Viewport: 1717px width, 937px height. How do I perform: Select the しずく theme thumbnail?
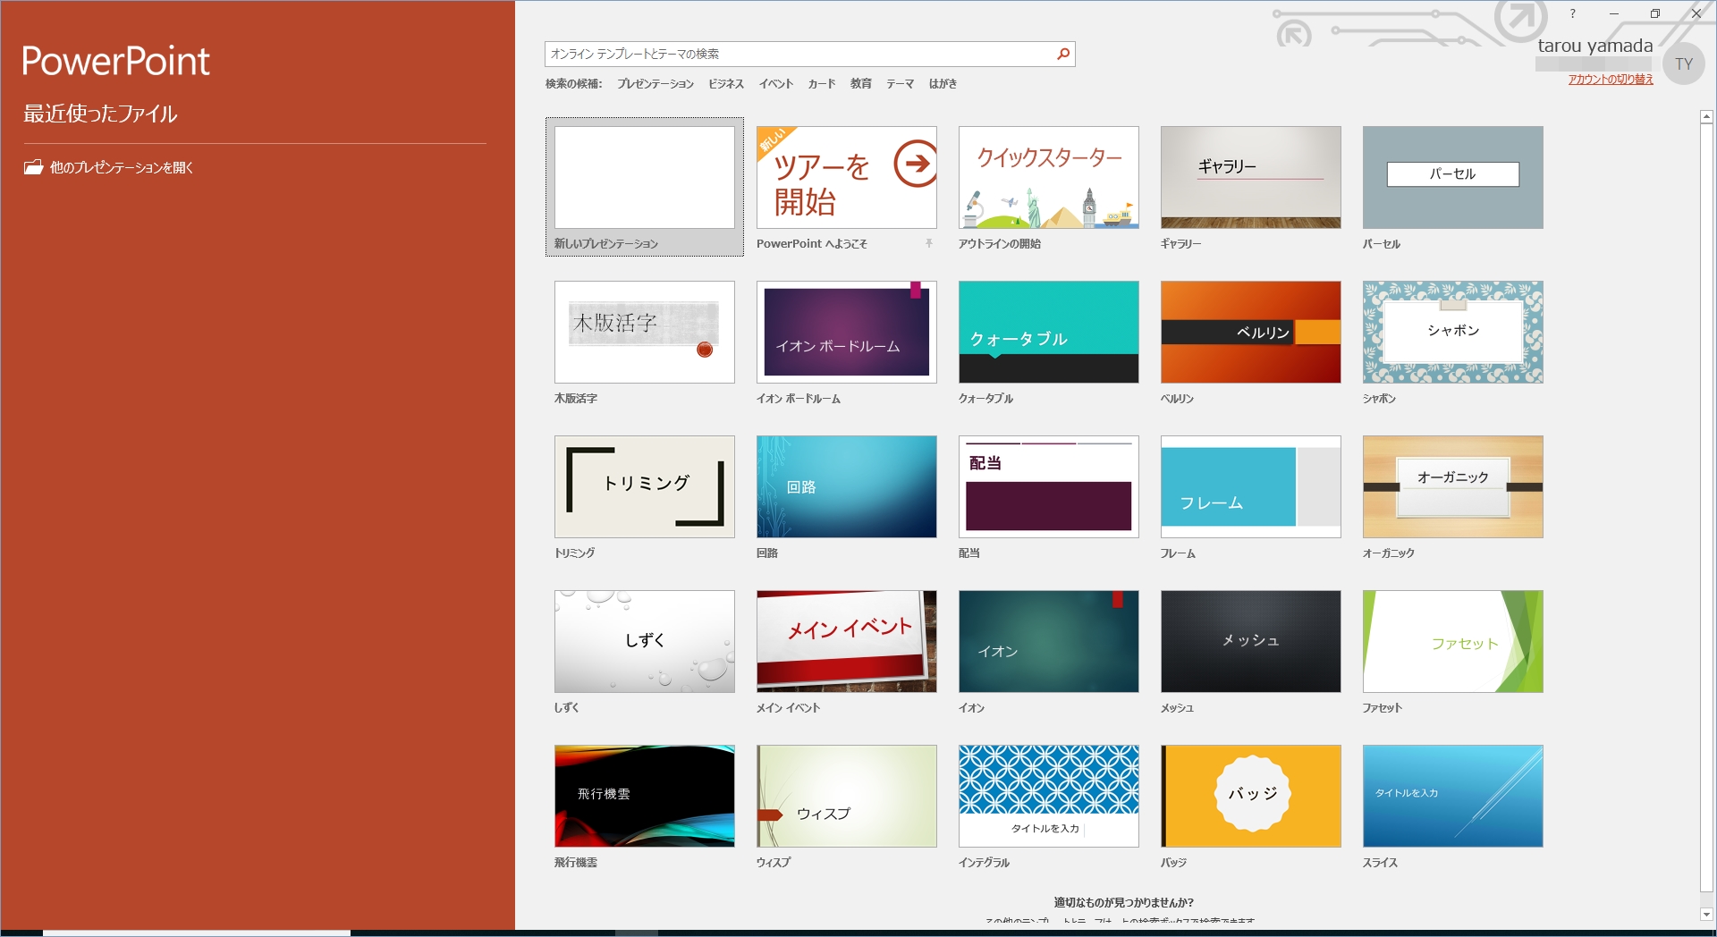[x=645, y=641]
